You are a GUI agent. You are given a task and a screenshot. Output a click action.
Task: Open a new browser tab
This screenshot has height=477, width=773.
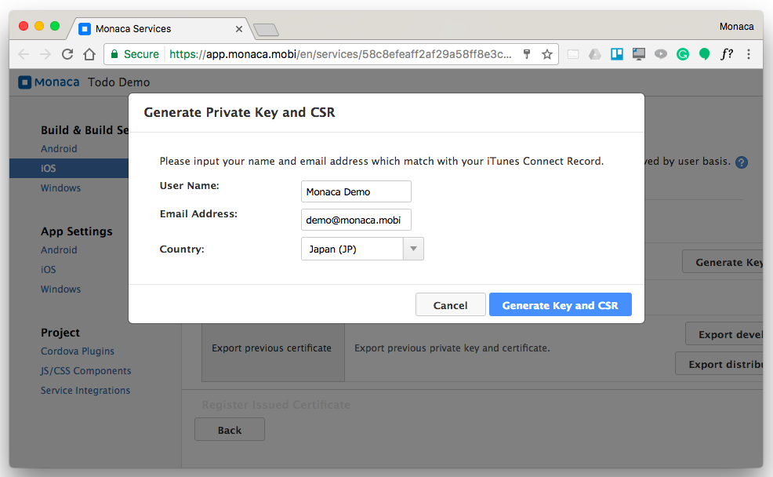267,30
